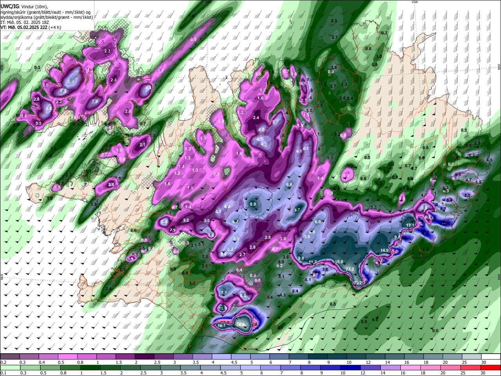Screen dimensions: 501x376
Task: Select the pale grey swatch above top-row 25
Action: click(472, 356)
